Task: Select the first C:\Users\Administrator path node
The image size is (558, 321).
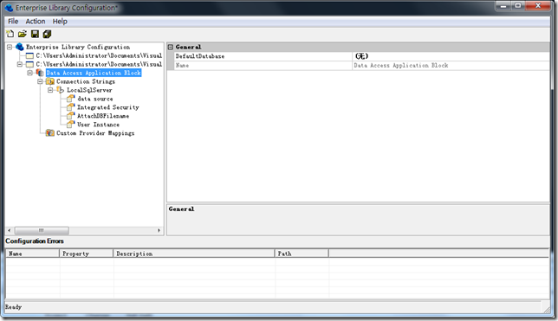Action: pyautogui.click(x=99, y=55)
